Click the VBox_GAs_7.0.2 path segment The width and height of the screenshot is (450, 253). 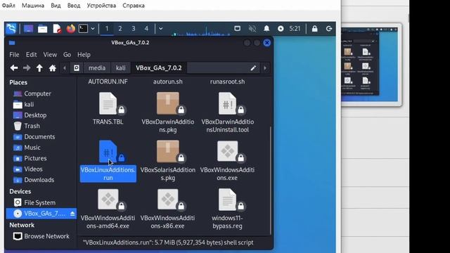tap(159, 68)
